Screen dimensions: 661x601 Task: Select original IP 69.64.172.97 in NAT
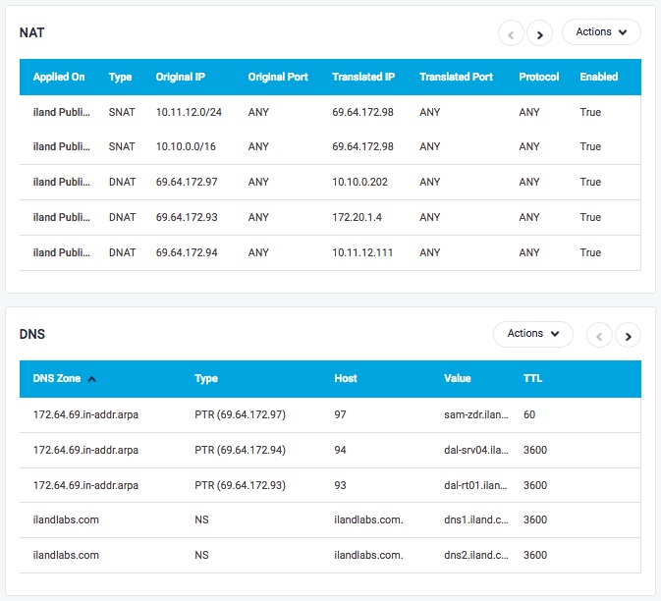187,182
